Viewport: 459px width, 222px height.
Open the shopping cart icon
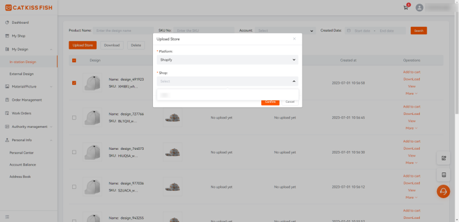point(406,8)
